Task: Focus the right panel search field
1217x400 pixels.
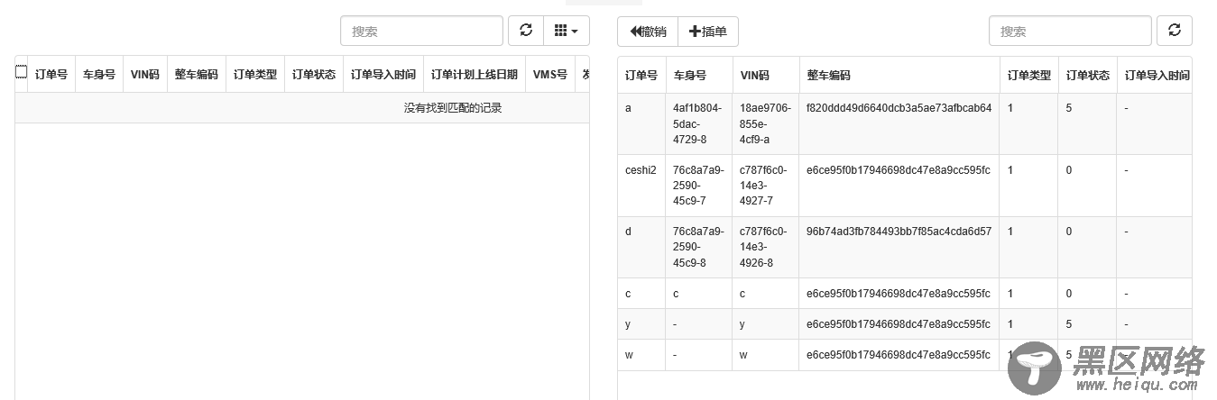Action: pos(1070,31)
